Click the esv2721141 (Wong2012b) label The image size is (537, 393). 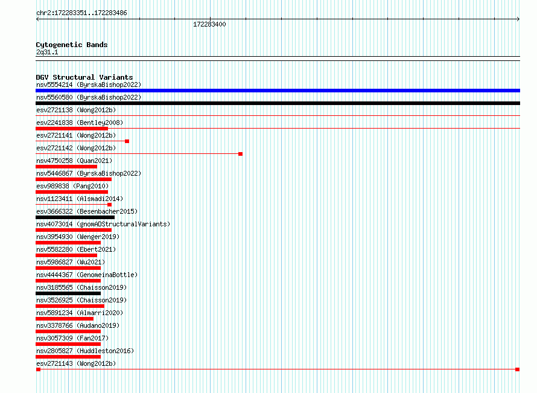click(76, 135)
